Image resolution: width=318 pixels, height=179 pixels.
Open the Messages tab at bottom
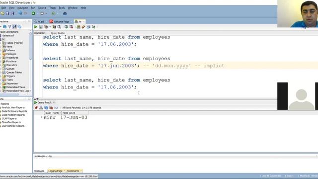coord(39,171)
